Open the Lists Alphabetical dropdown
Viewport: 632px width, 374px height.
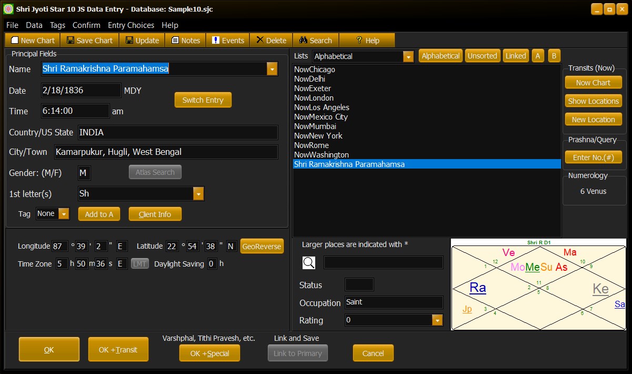coord(409,56)
